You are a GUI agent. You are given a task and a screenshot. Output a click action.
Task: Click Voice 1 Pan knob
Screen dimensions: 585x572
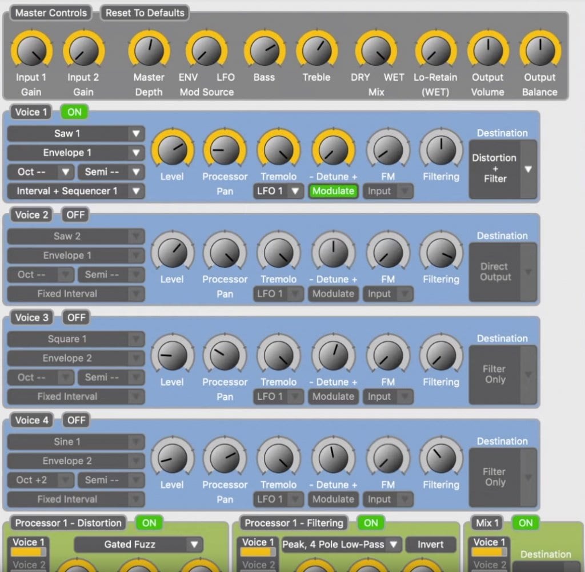click(225, 150)
